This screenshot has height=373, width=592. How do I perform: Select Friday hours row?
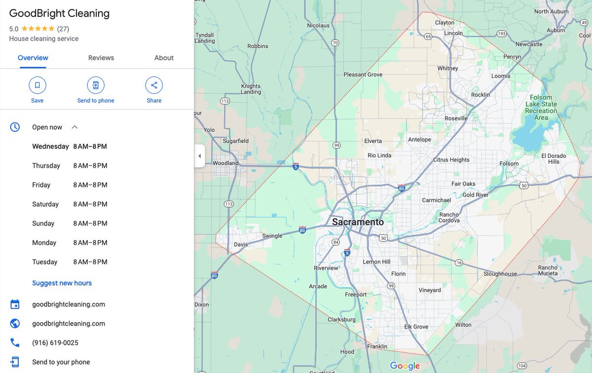(x=70, y=185)
